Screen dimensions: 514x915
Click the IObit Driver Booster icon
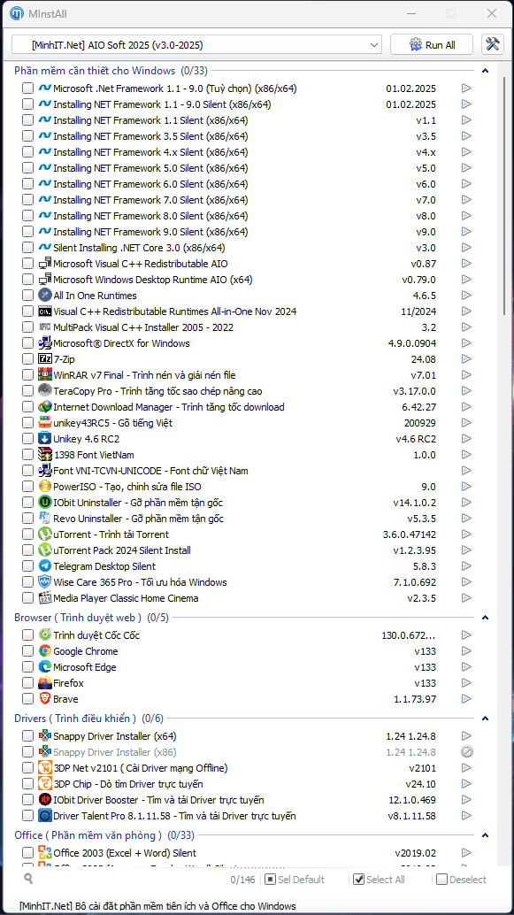pyautogui.click(x=45, y=799)
